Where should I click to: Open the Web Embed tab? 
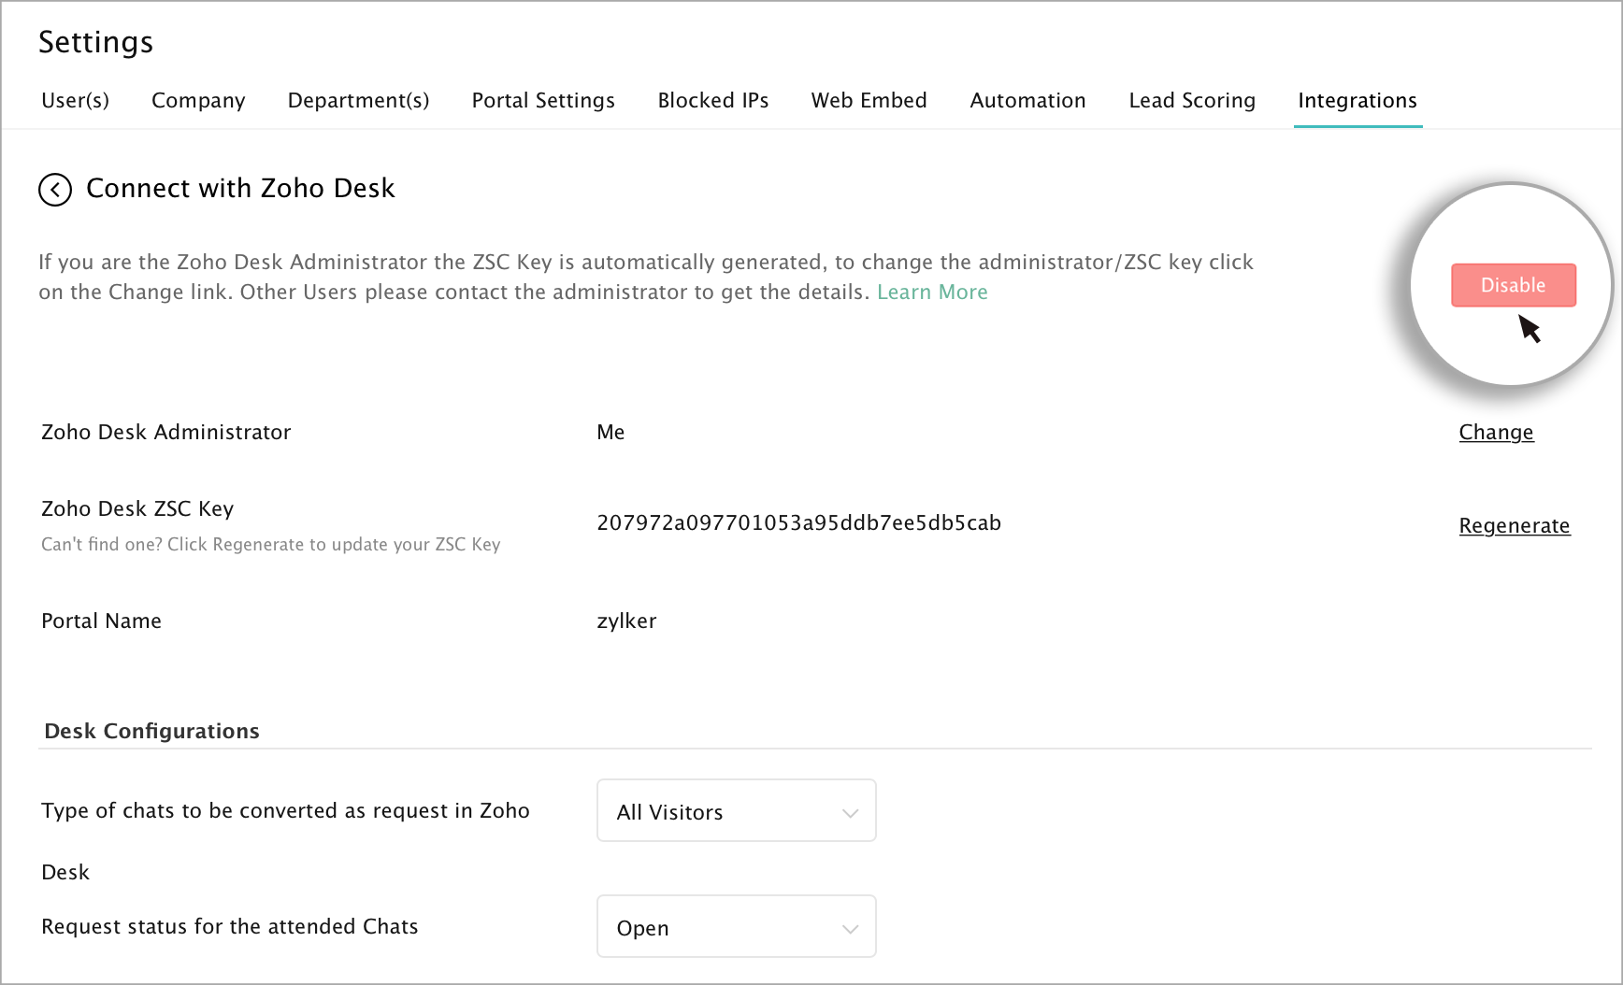(x=869, y=101)
